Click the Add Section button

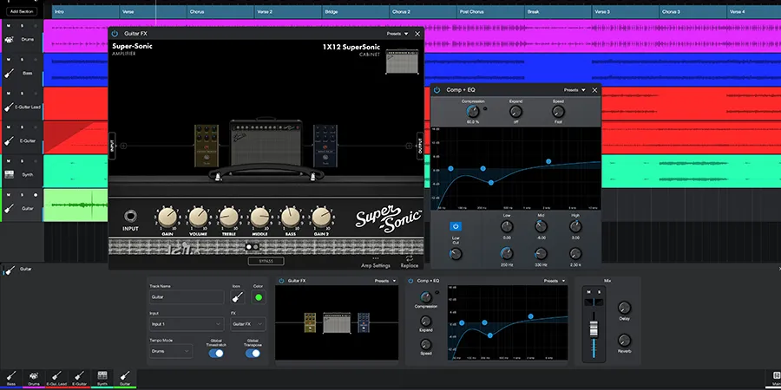(22, 11)
